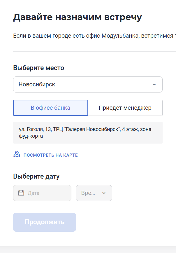Click the Давайте назначим встречу heading
176x253 pixels.
click(x=78, y=17)
